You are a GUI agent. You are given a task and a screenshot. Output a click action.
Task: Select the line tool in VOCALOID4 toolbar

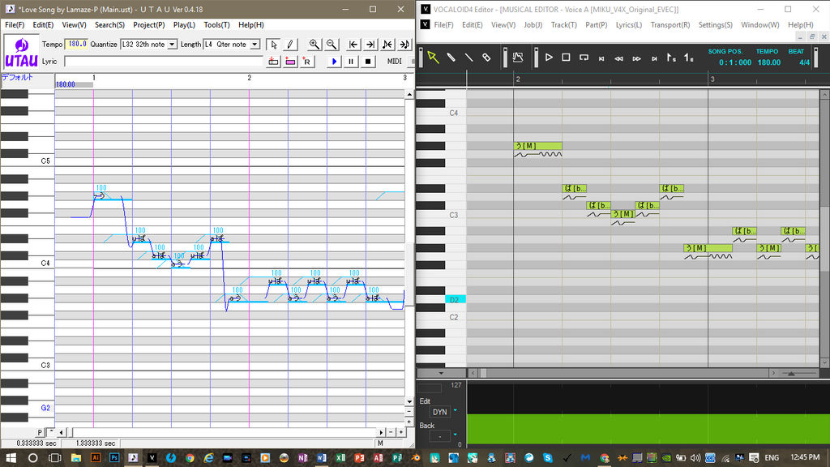[469, 58]
